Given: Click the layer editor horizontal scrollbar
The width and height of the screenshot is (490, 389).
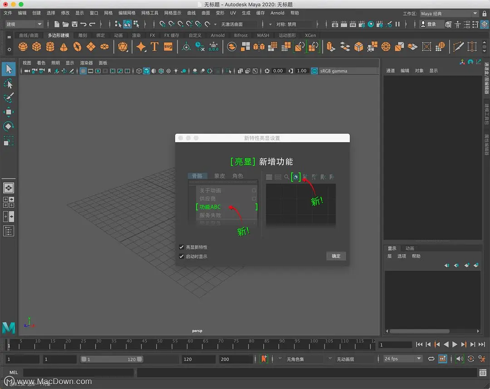Looking at the screenshot, I should [x=419, y=331].
